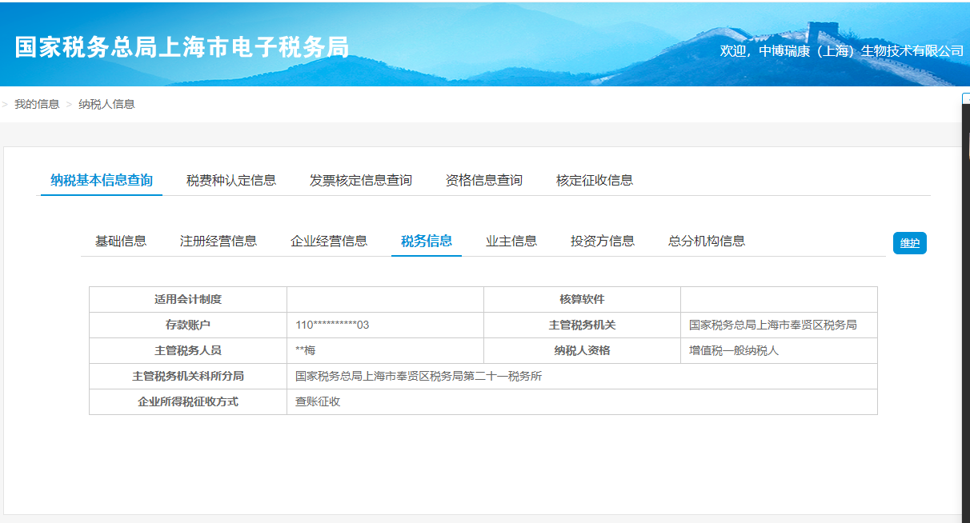
Task: Select 企业经营信息 sub-tab
Action: 329,241
